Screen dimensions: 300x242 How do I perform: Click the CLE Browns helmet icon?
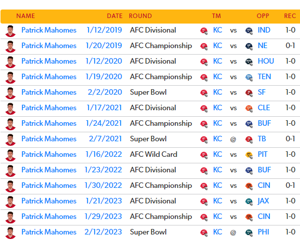click(x=249, y=108)
